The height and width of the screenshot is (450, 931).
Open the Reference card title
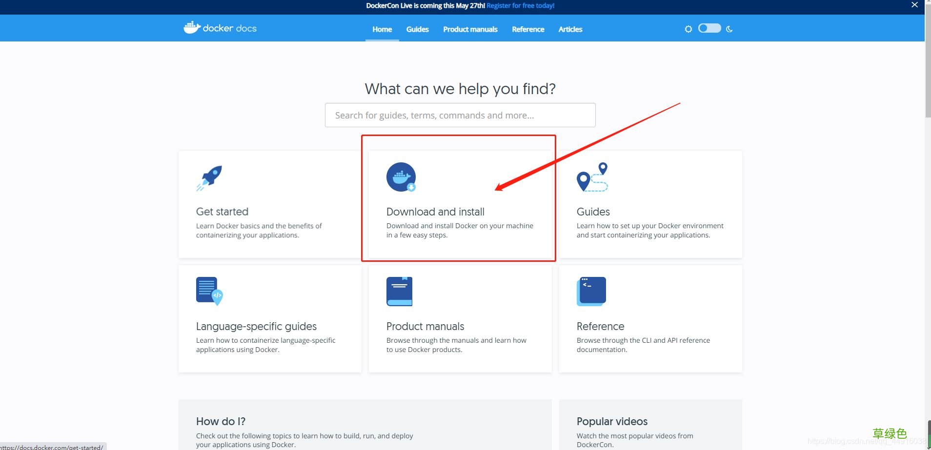point(600,326)
